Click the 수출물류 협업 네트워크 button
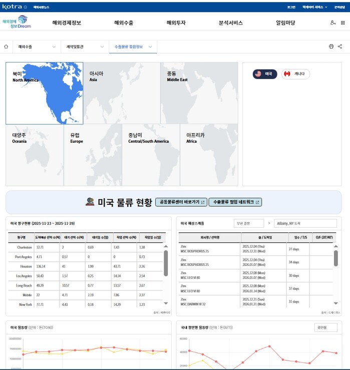 [x=235, y=202]
